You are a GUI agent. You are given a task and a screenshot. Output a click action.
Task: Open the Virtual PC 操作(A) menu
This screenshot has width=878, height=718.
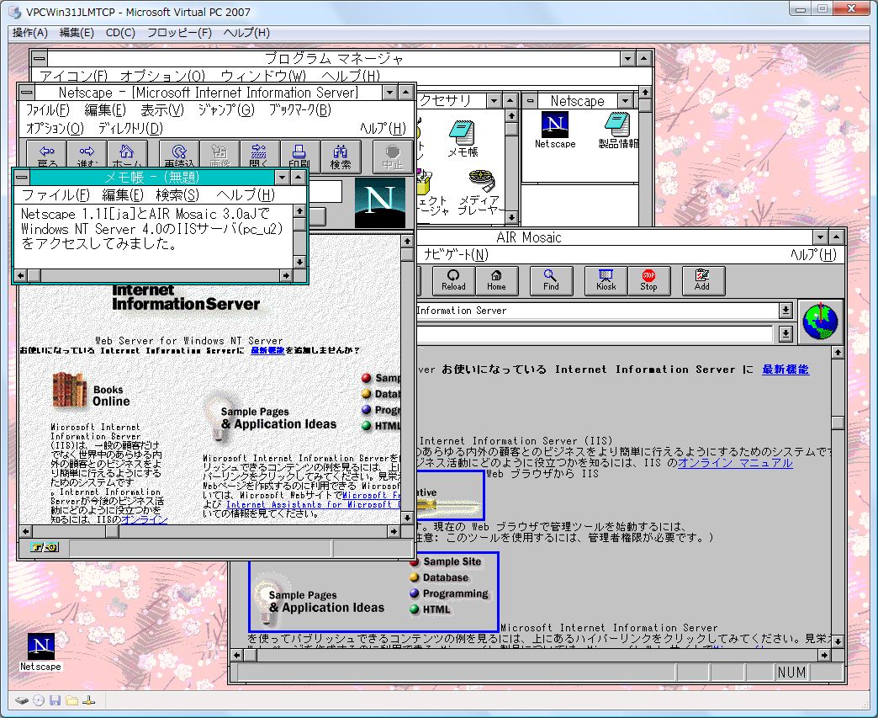click(x=30, y=33)
